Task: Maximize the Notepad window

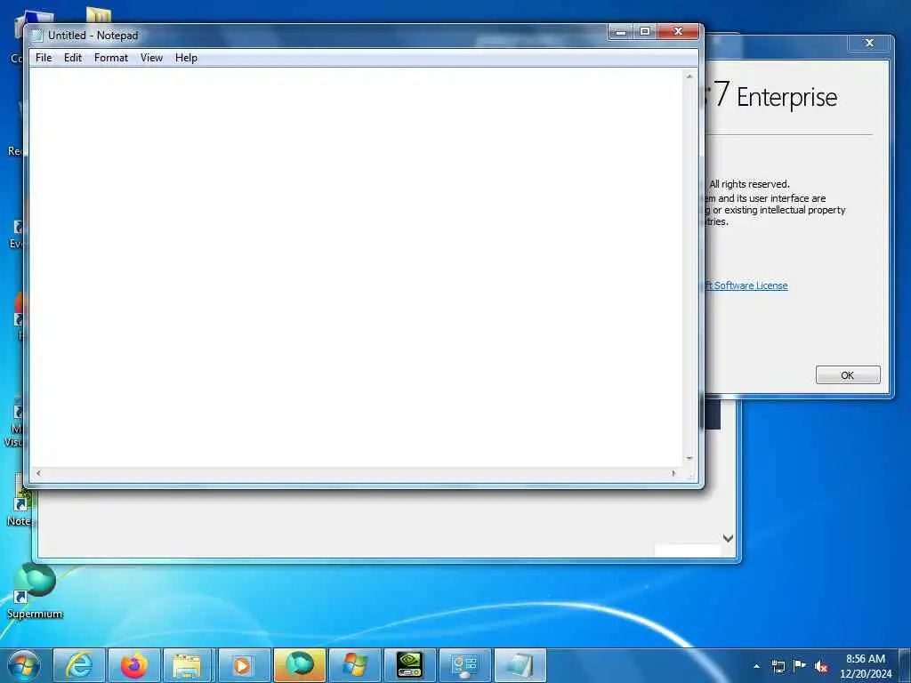Action: pyautogui.click(x=645, y=31)
